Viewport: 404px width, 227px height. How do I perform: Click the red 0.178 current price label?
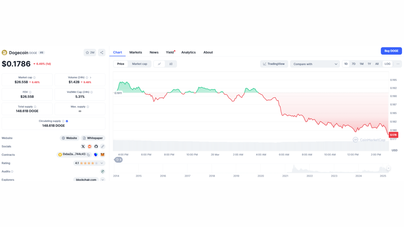tap(393, 135)
